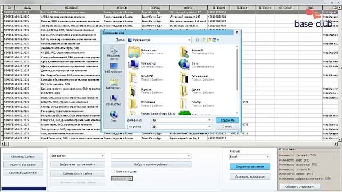342x192 pixels.
Task: Create a new folder in save dialog
Action: (209, 40)
